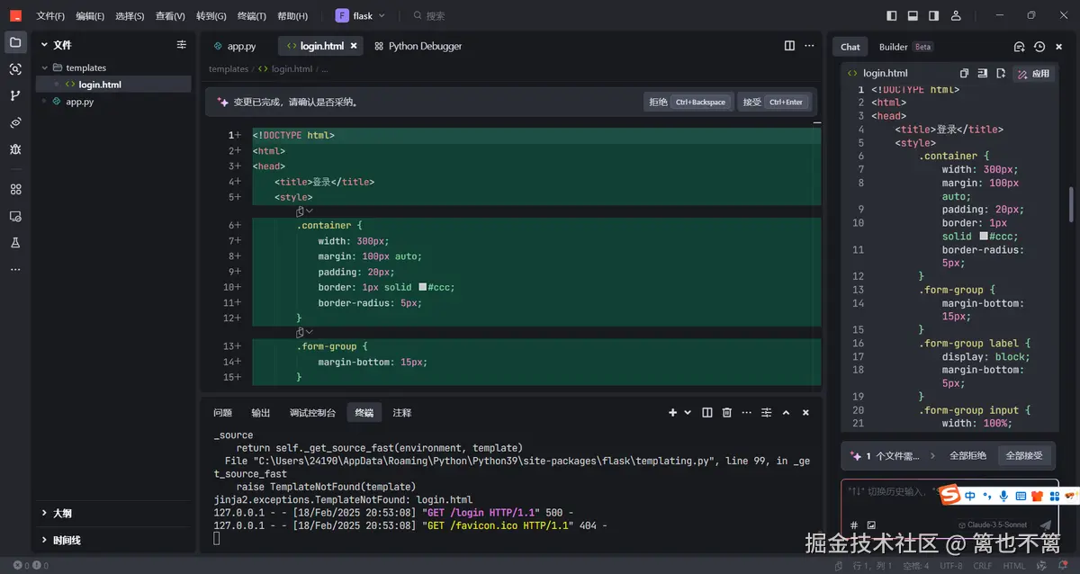
Task: Switch to Python Debugger tab
Action: tap(418, 46)
